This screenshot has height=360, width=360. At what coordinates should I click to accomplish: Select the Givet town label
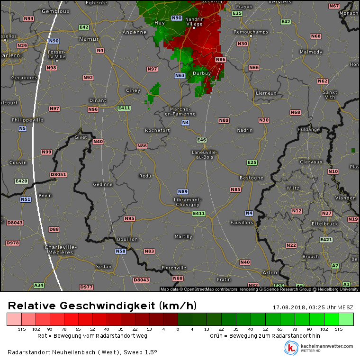(x=81, y=137)
